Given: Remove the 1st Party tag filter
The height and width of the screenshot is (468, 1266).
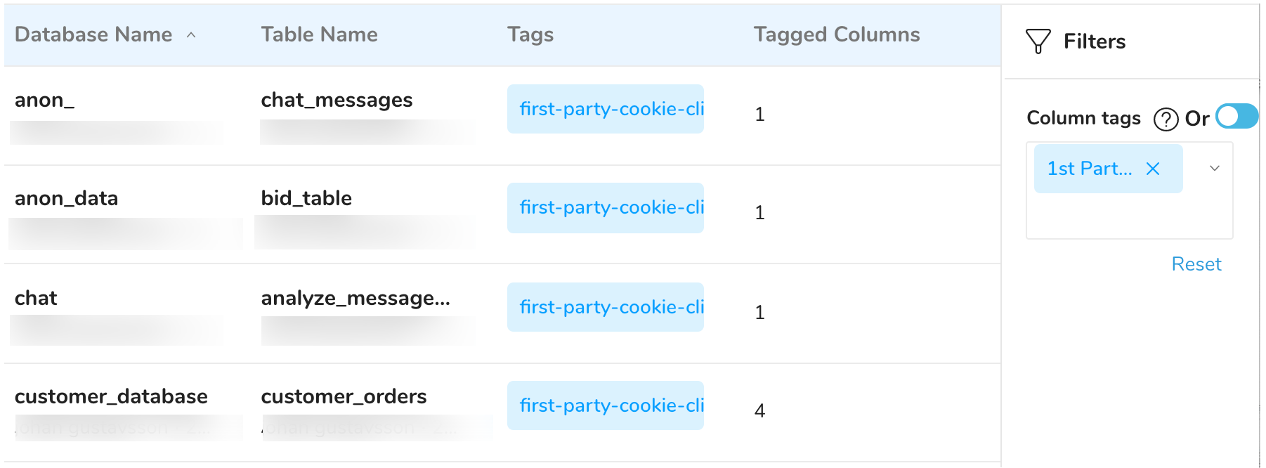Looking at the screenshot, I should (1153, 169).
